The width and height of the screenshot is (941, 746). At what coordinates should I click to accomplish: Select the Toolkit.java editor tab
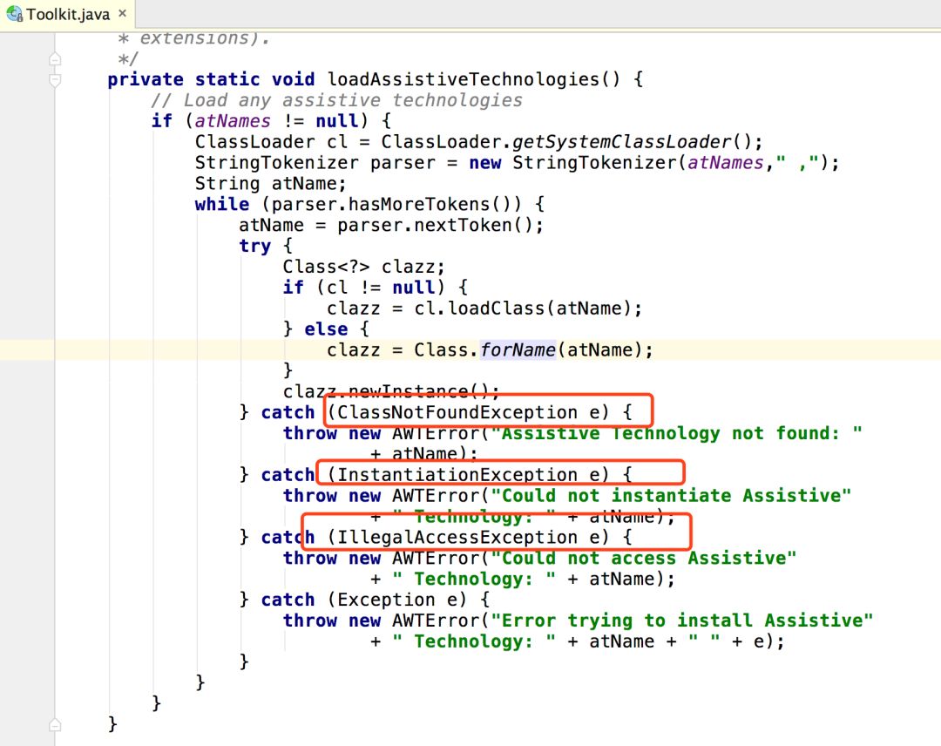tap(67, 14)
